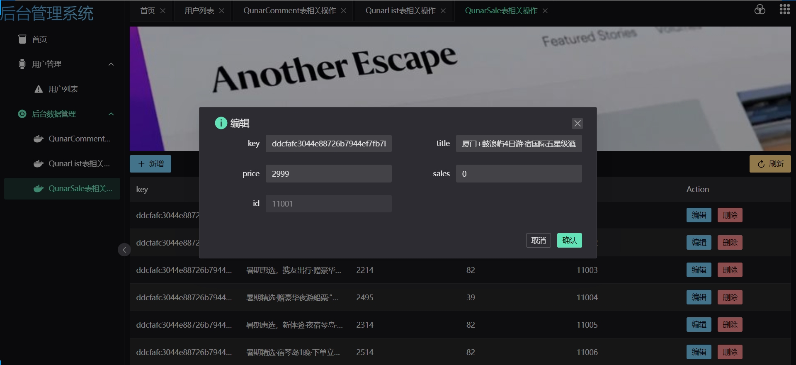Close the QunarComment tab using its X
Image resolution: width=796 pixels, height=365 pixels.
[344, 11]
